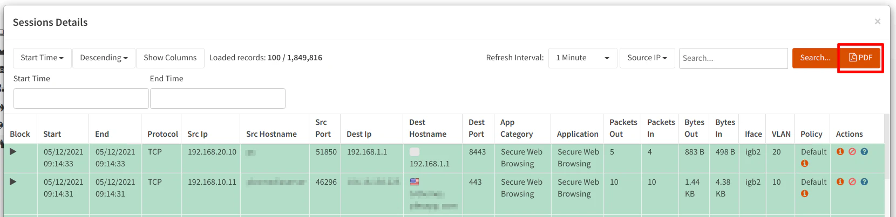The height and width of the screenshot is (217, 896).
Task: Click the US flag icon in Dest Hostname
Action: pyautogui.click(x=415, y=182)
